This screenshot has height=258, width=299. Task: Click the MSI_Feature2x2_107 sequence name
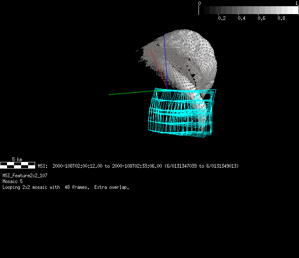(25, 176)
